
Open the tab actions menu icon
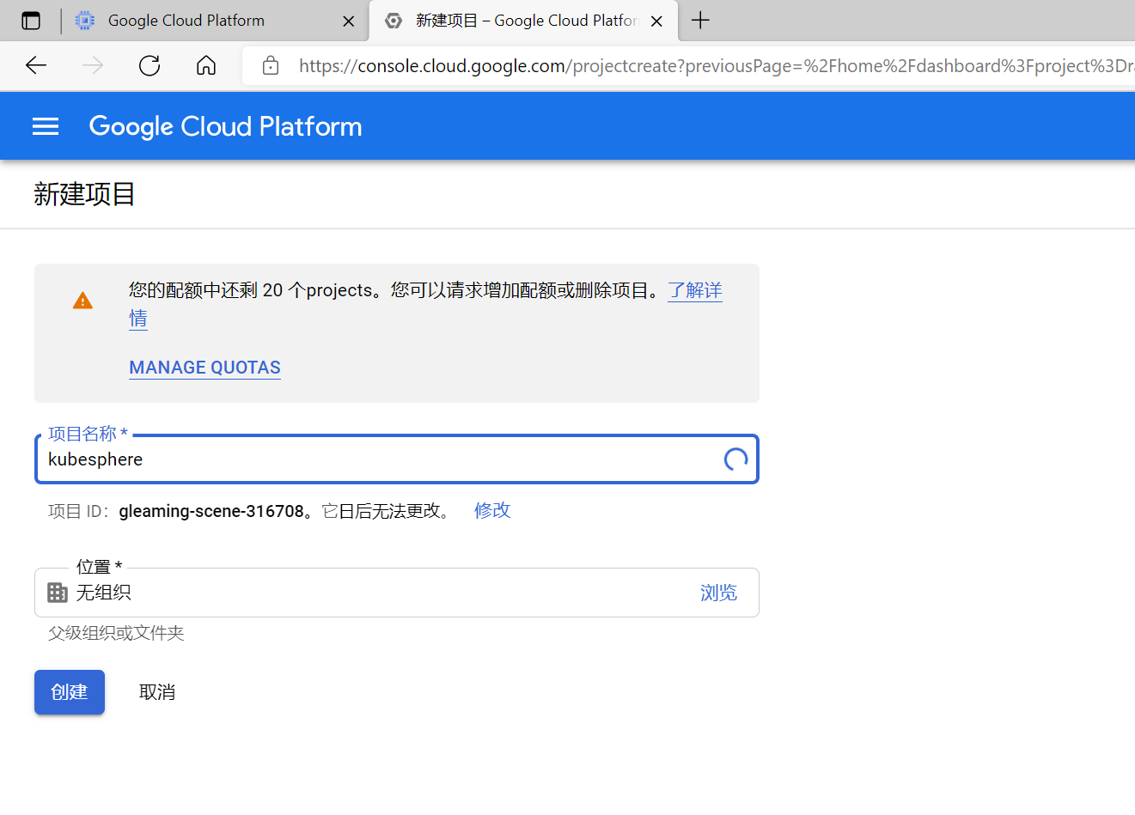[x=31, y=21]
